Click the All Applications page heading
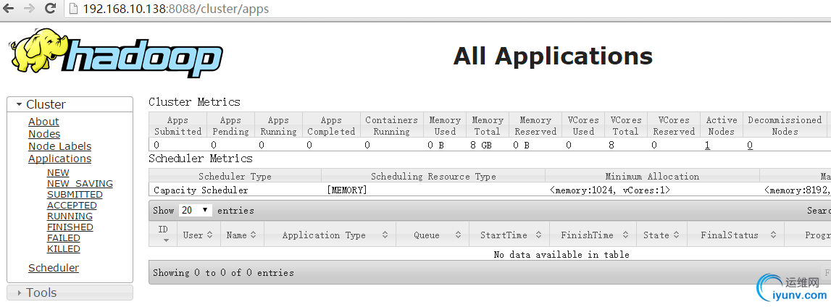The width and height of the screenshot is (831, 307). [x=553, y=56]
